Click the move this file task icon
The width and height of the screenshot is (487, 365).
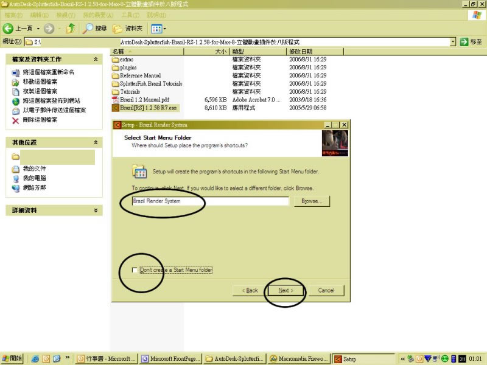[16, 82]
